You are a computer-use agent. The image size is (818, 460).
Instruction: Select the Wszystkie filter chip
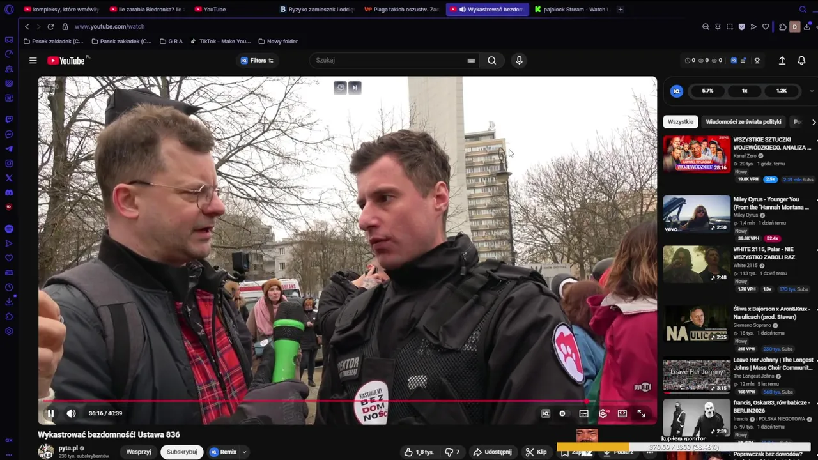(x=681, y=121)
